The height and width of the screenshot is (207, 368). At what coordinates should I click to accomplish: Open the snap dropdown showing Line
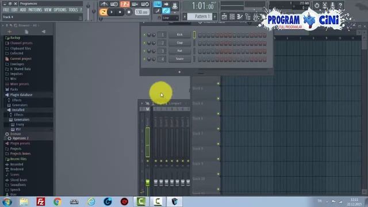tap(170, 18)
